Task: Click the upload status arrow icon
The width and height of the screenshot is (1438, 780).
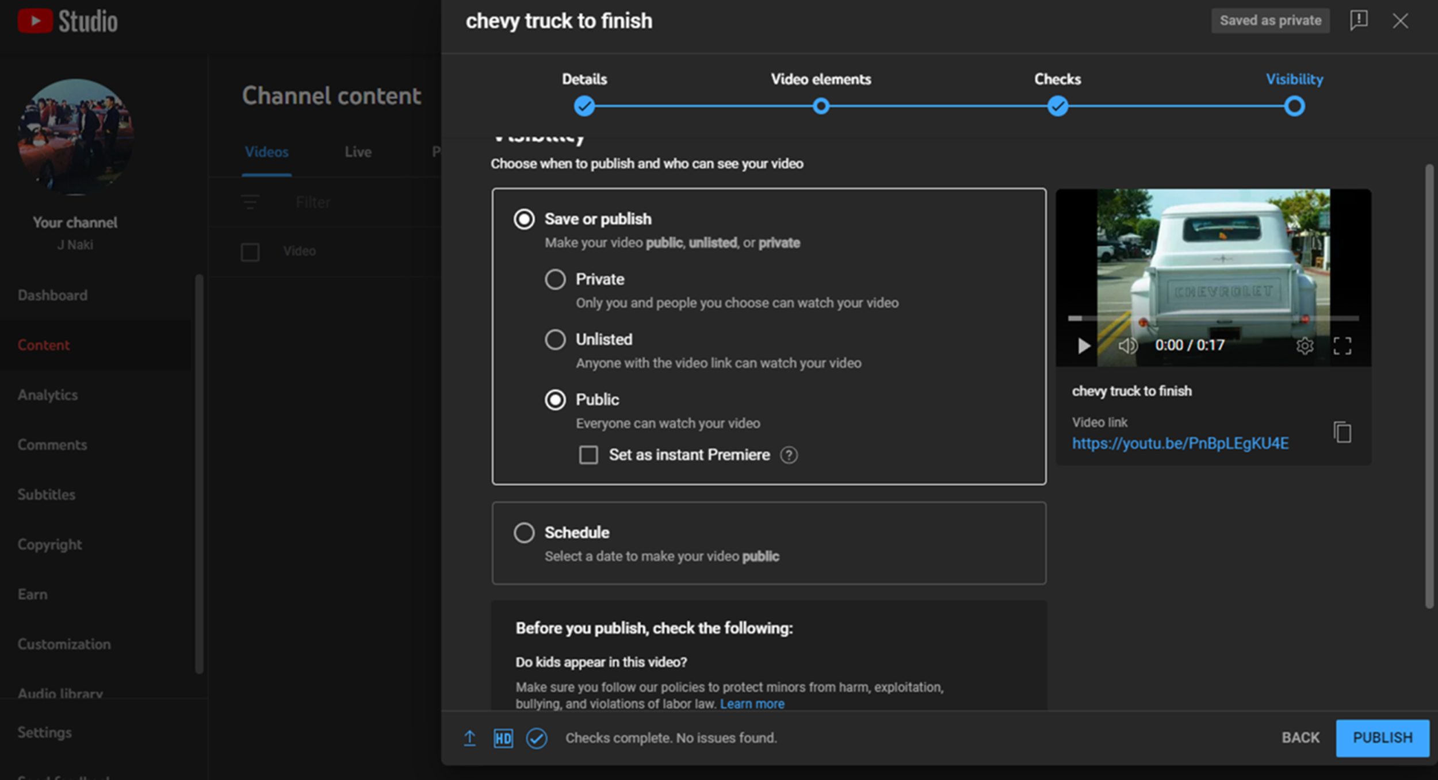Action: pyautogui.click(x=469, y=738)
